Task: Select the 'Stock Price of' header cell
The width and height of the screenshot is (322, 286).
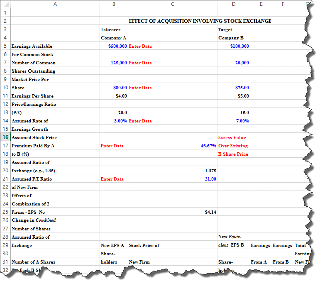Action: [172, 245]
